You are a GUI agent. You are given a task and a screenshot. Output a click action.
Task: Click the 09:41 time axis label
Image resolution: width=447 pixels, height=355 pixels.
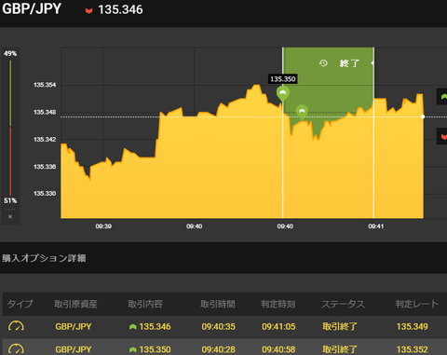[376, 226]
